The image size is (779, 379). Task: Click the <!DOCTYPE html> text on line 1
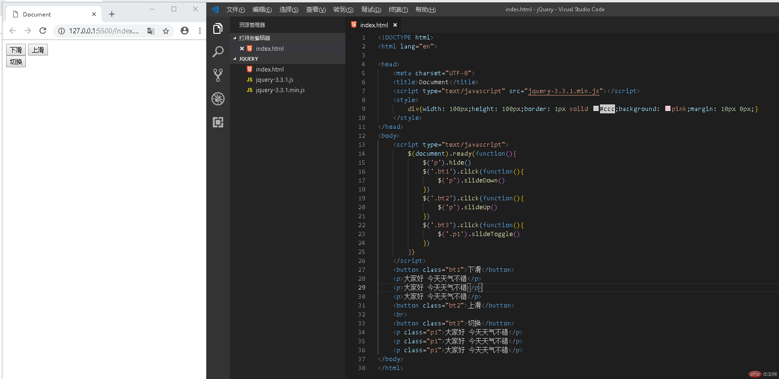405,38
